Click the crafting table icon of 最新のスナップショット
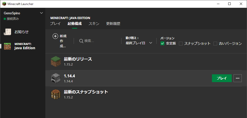Screen dimensions: 247x118 (56, 94)
